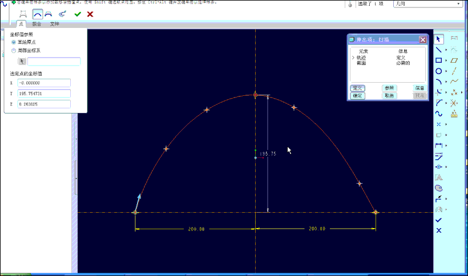Image resolution: width=468 pixels, height=276 pixels.
Task: Select the Constraints tool
Action: pos(438,167)
